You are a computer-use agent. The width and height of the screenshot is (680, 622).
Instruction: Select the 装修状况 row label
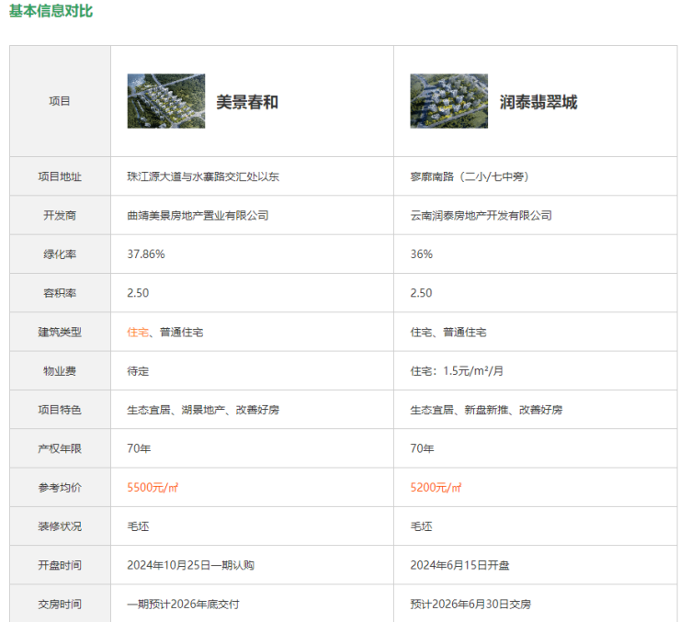tap(60, 526)
